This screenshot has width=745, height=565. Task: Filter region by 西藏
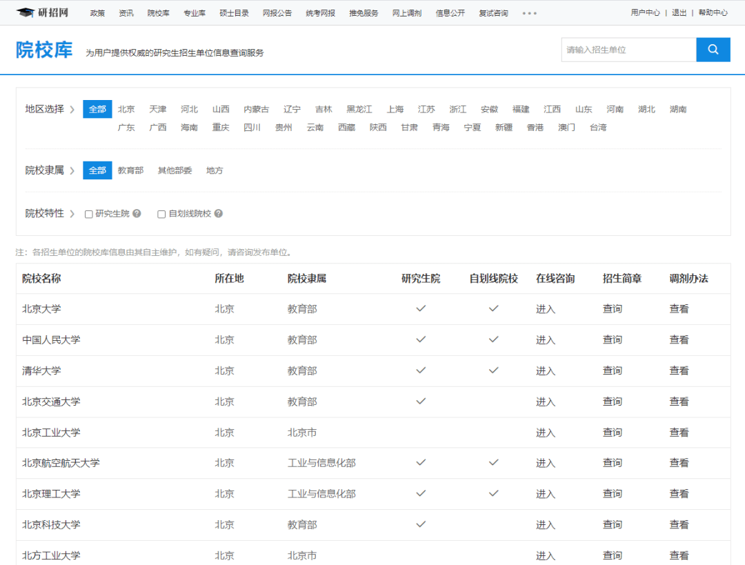(x=347, y=128)
